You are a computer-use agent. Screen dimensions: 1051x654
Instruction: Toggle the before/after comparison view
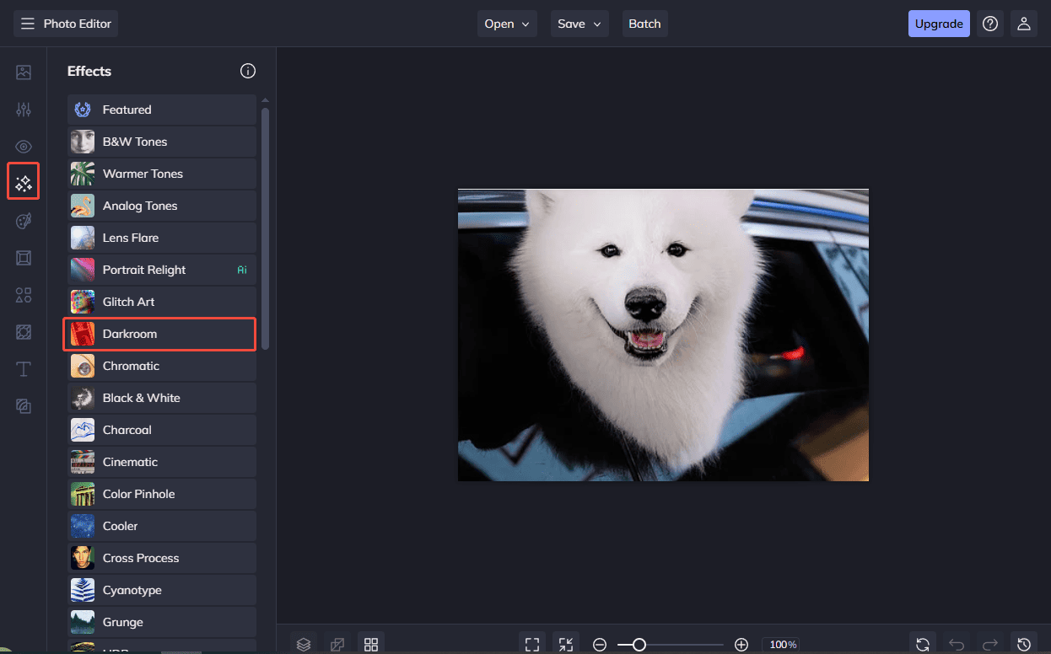point(337,643)
